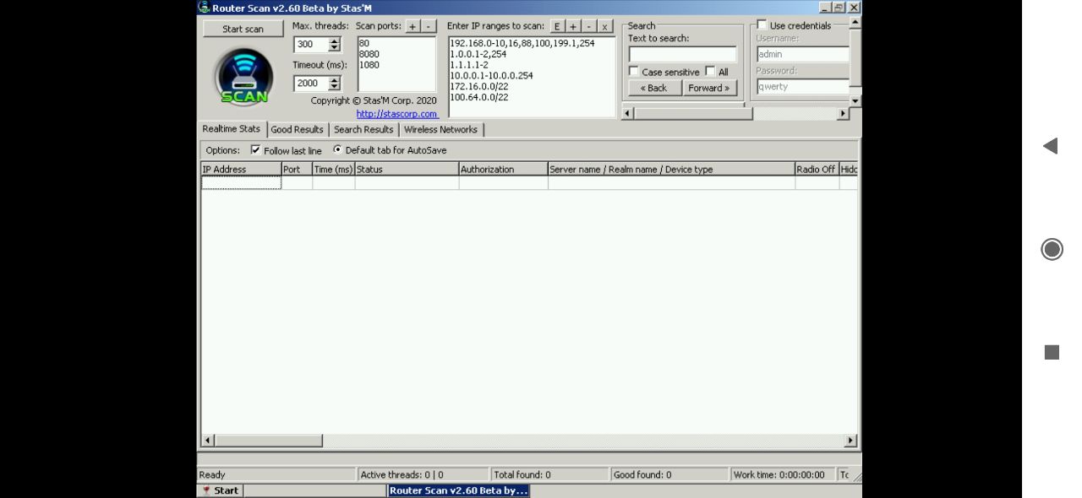
Task: Enable the Case sensitive search option
Action: pyautogui.click(x=634, y=72)
